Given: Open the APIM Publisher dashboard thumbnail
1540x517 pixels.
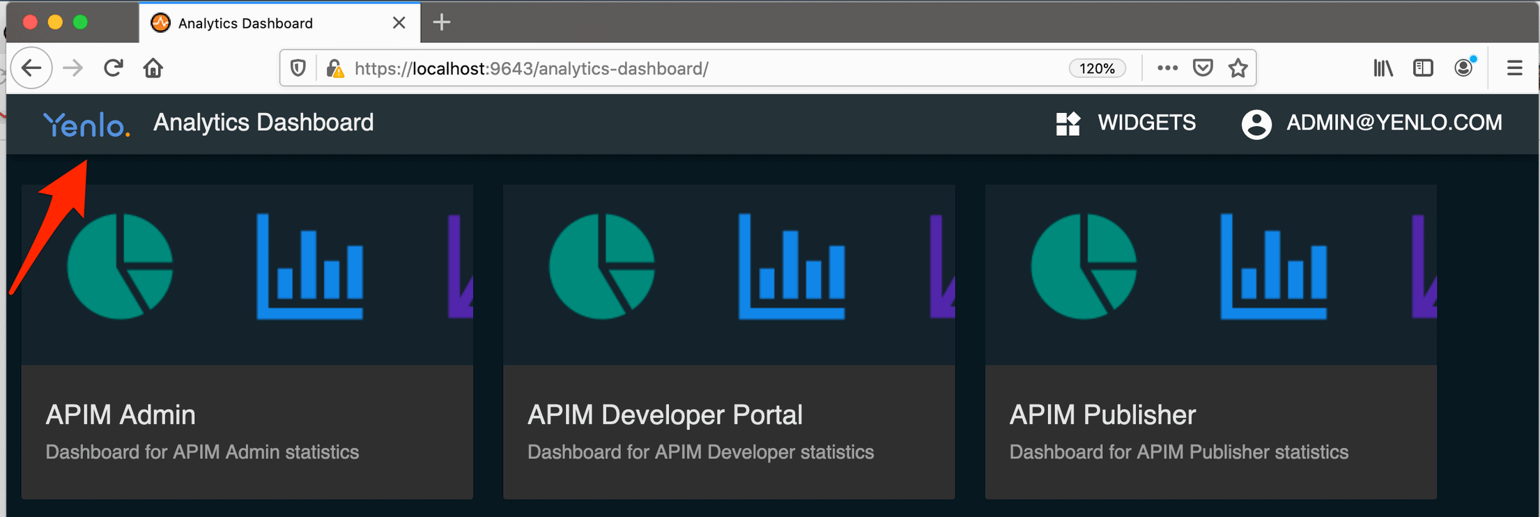Looking at the screenshot, I should 1211,275.
